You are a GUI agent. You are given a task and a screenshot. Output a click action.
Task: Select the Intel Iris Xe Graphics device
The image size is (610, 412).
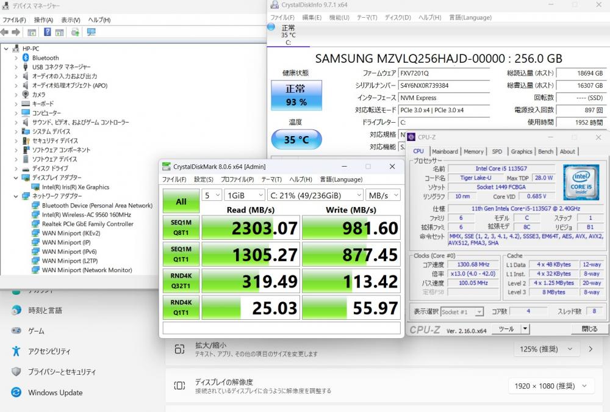75,187
